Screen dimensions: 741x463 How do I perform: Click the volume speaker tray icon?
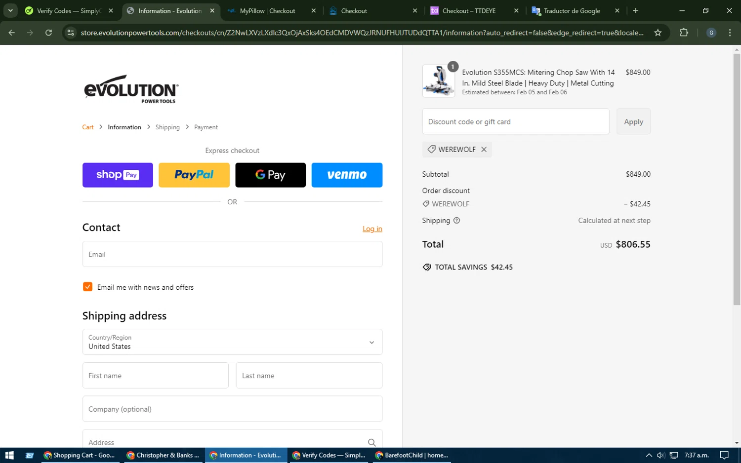661,455
